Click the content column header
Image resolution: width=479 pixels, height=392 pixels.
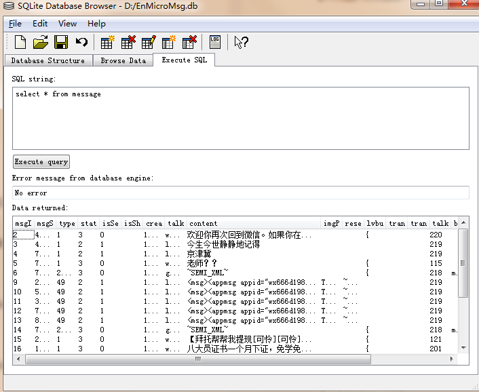click(x=253, y=224)
